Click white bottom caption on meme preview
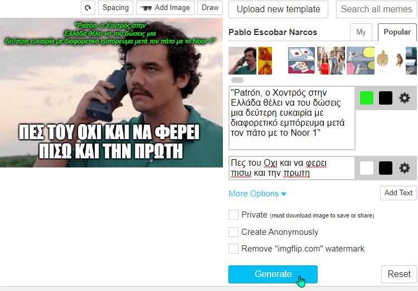 point(109,141)
